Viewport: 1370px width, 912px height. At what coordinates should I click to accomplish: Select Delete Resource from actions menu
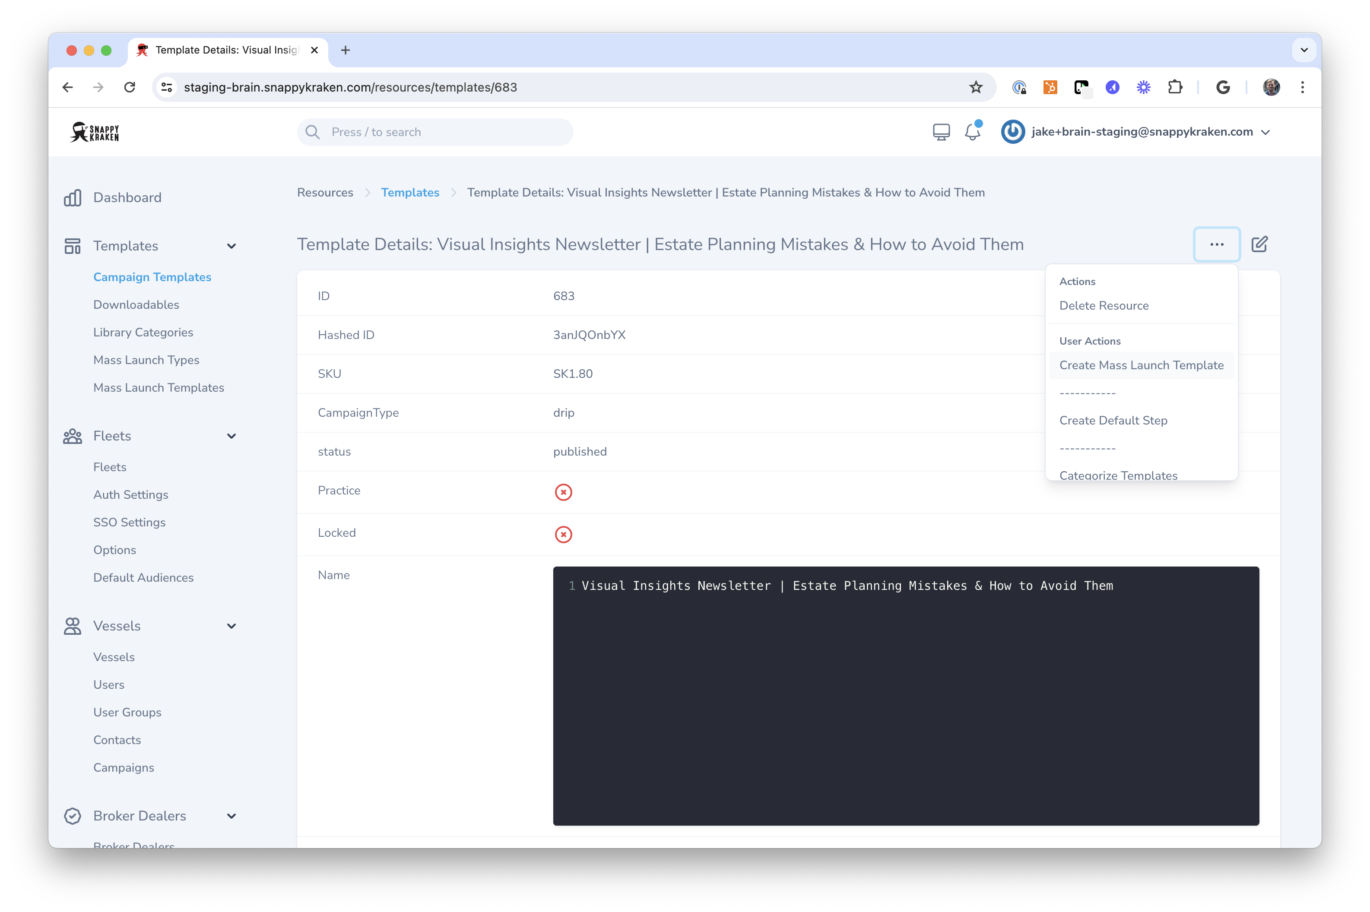(x=1104, y=305)
